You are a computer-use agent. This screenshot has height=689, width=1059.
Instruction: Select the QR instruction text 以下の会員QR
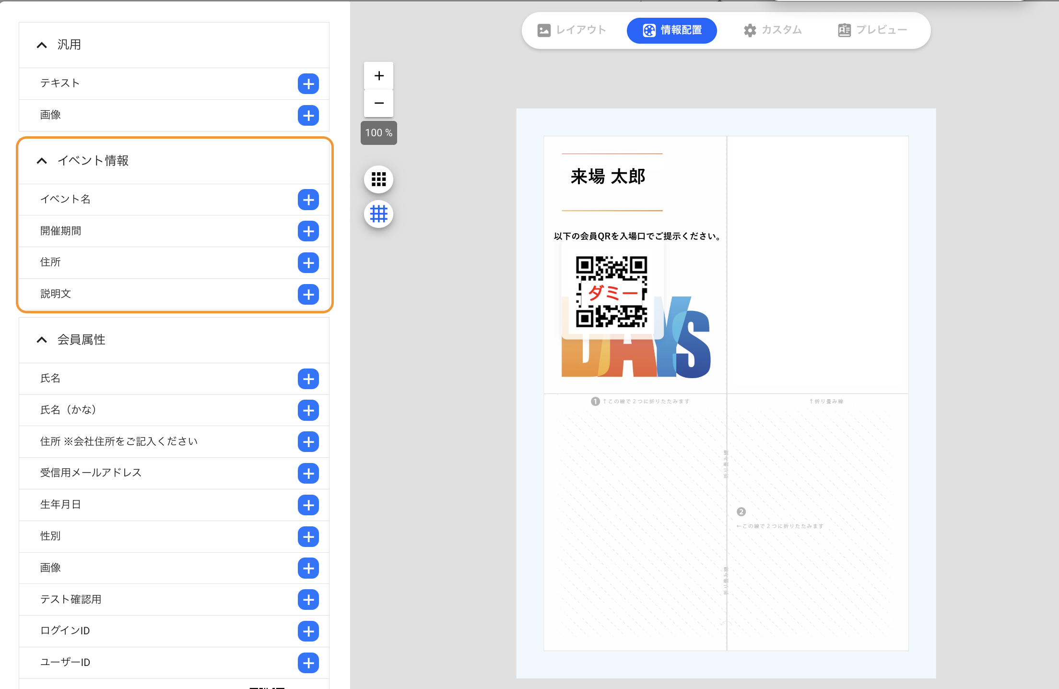(x=637, y=236)
